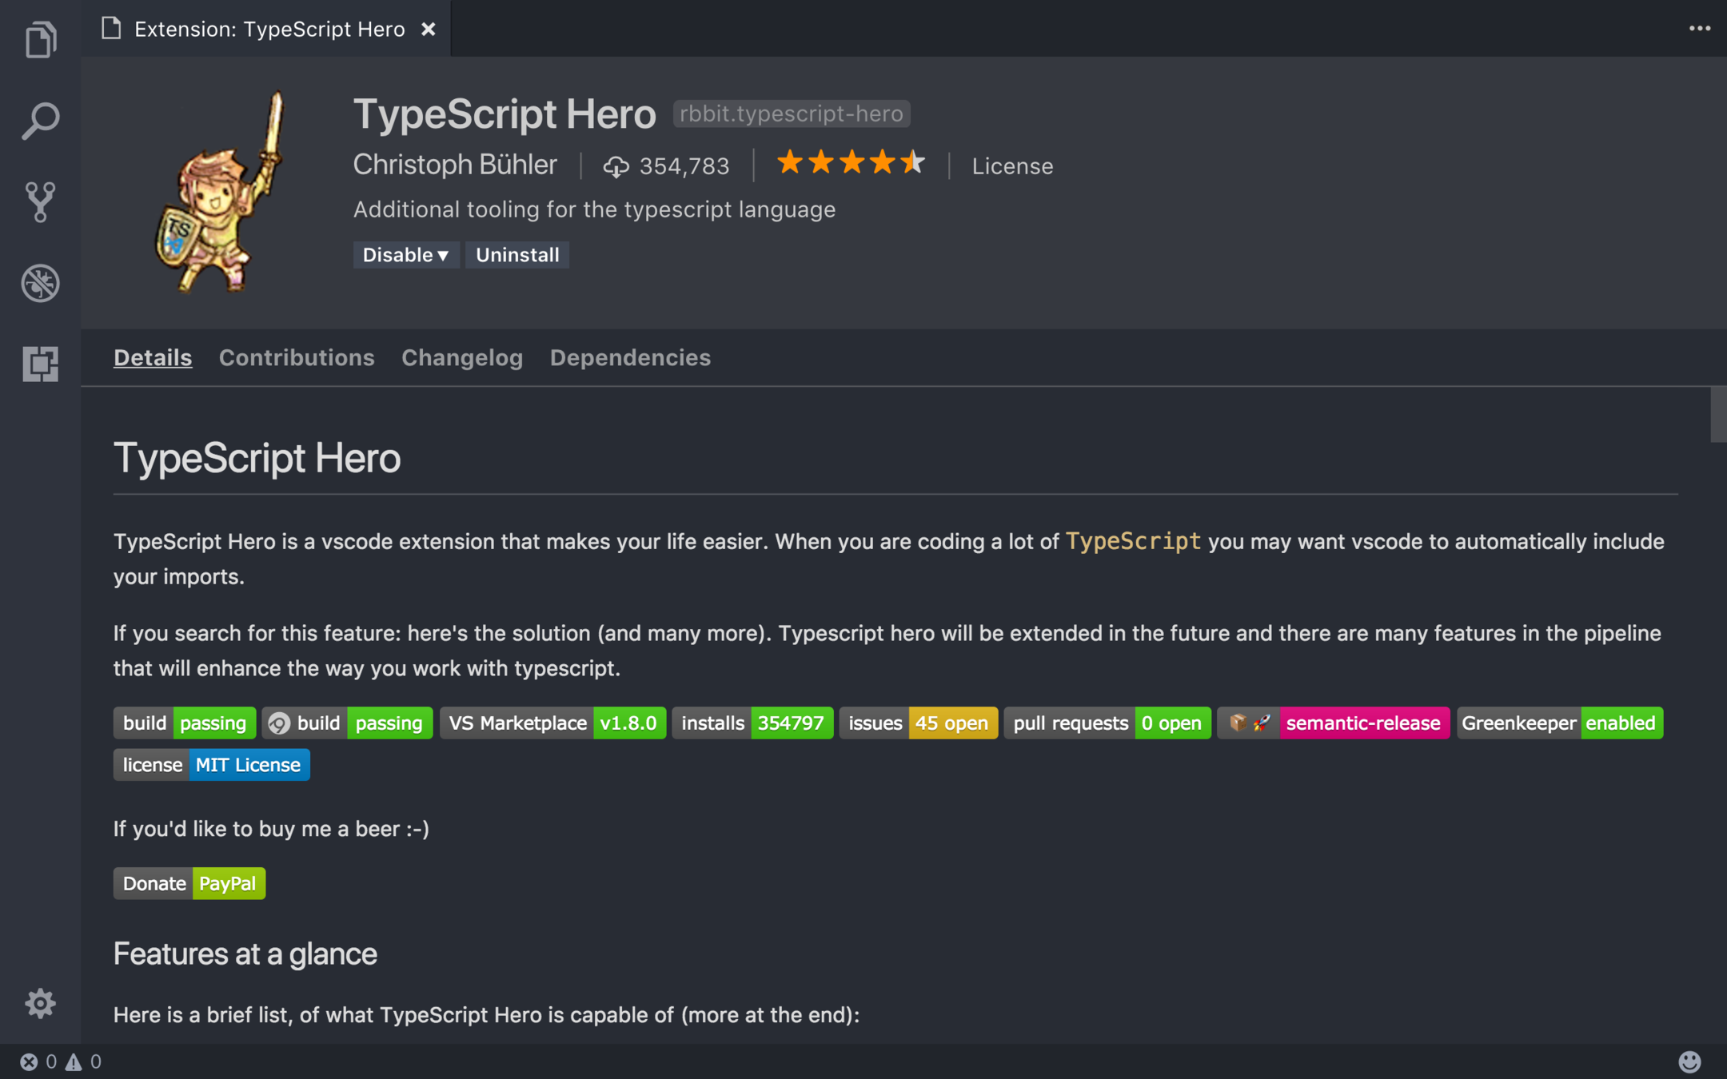
Task: Click the star rating
Action: (851, 163)
